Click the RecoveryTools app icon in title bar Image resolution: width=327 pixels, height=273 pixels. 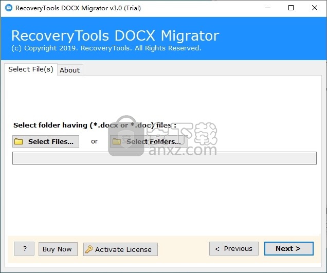[9, 8]
